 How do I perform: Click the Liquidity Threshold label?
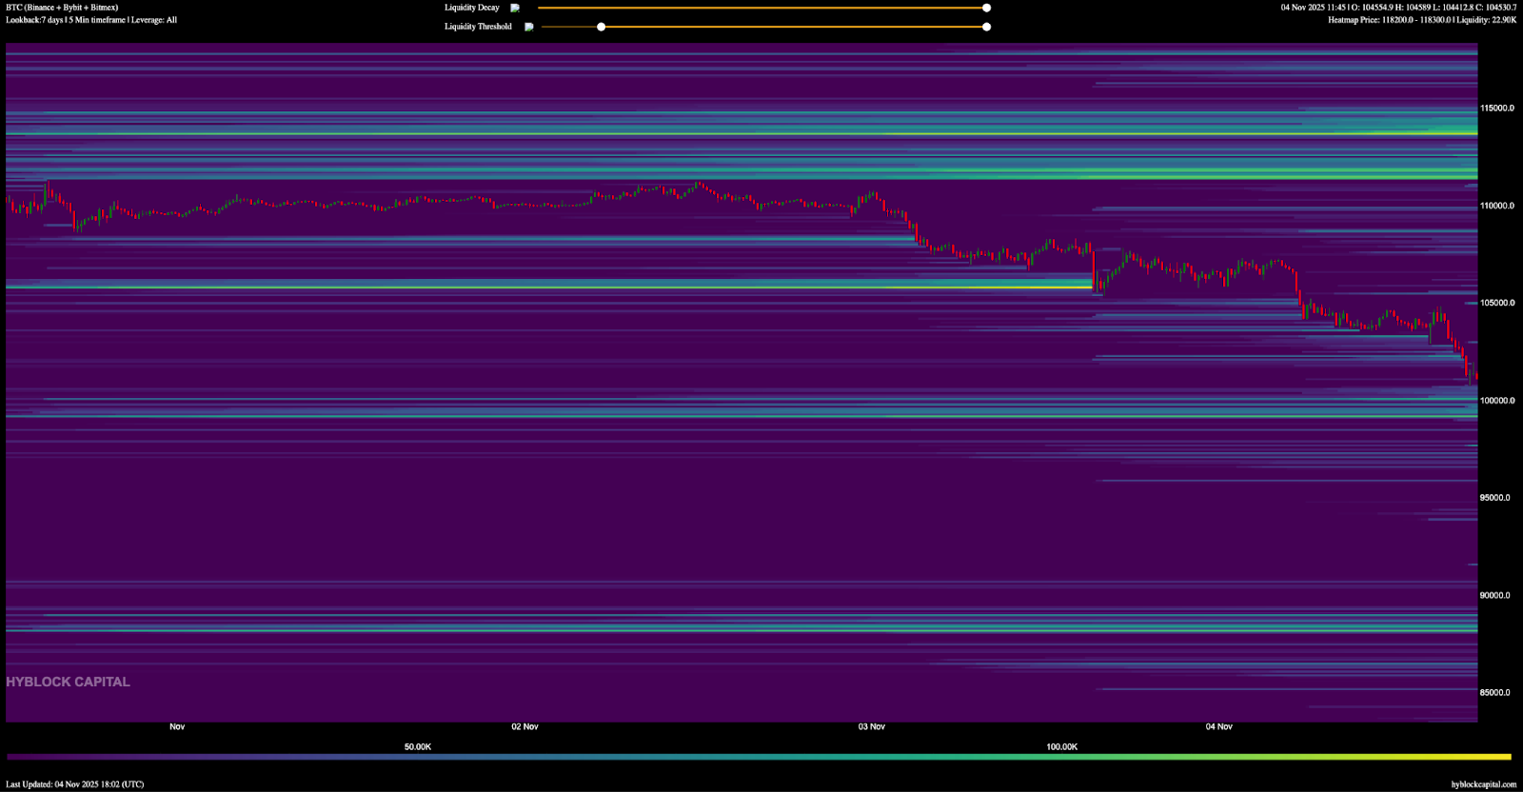coord(478,27)
